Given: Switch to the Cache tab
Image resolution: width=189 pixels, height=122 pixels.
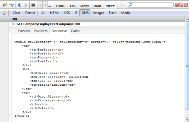Looking at the screenshot, I should [x=76, y=31].
